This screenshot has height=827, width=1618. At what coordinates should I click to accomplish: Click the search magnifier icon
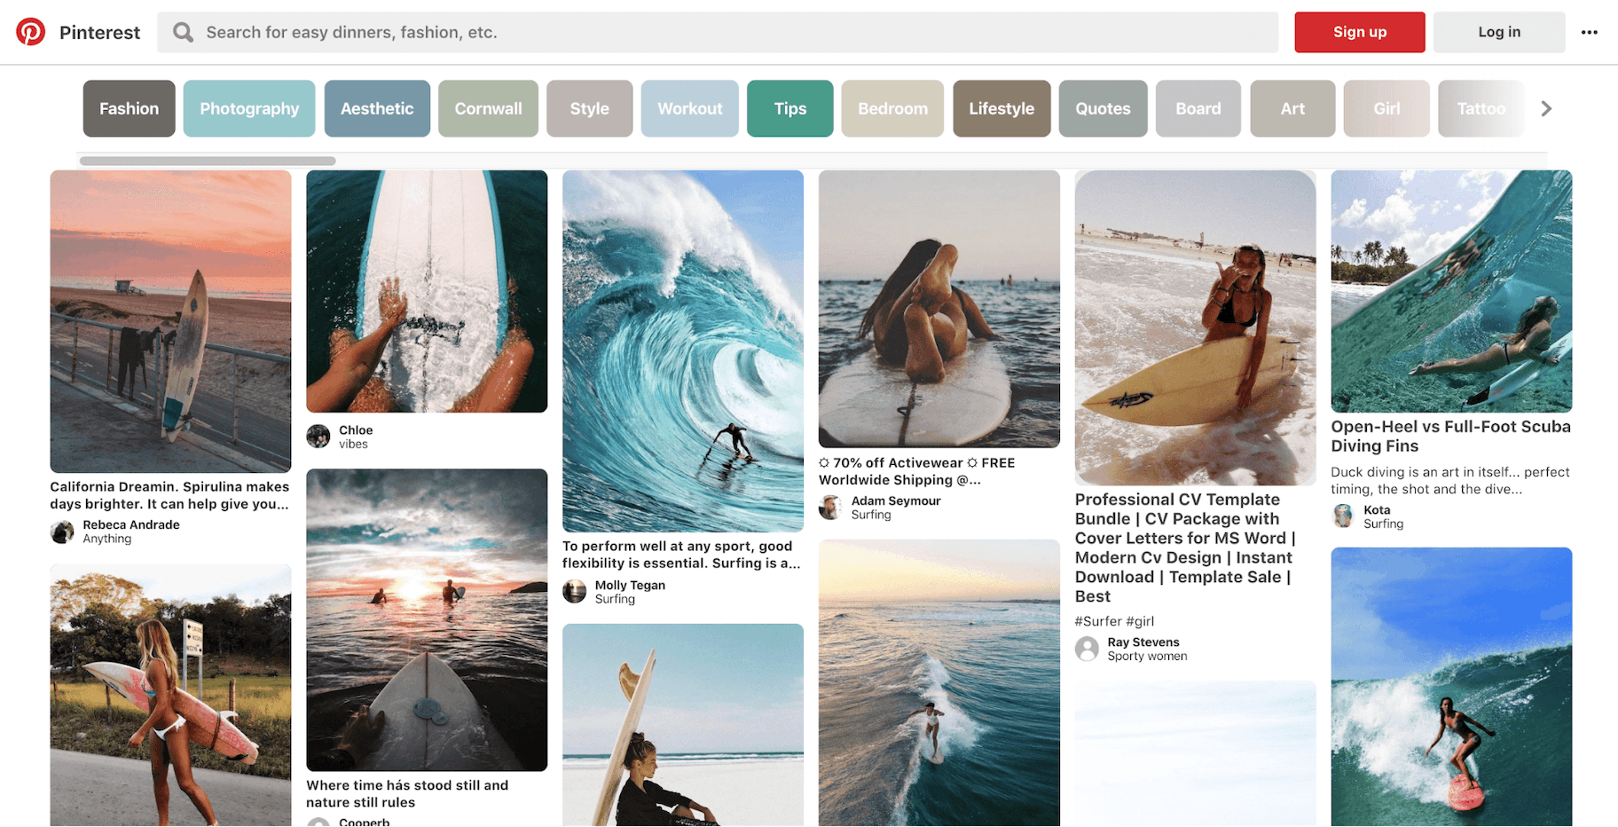183,32
